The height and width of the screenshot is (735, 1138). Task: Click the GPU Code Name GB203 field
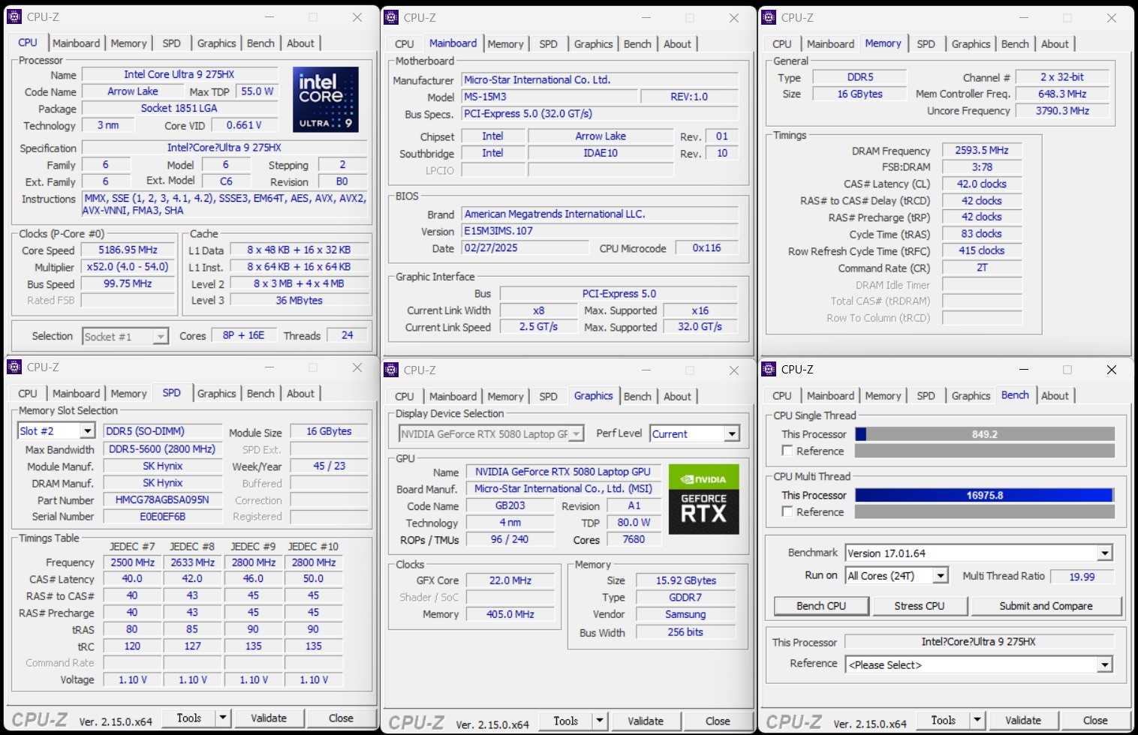[510, 505]
